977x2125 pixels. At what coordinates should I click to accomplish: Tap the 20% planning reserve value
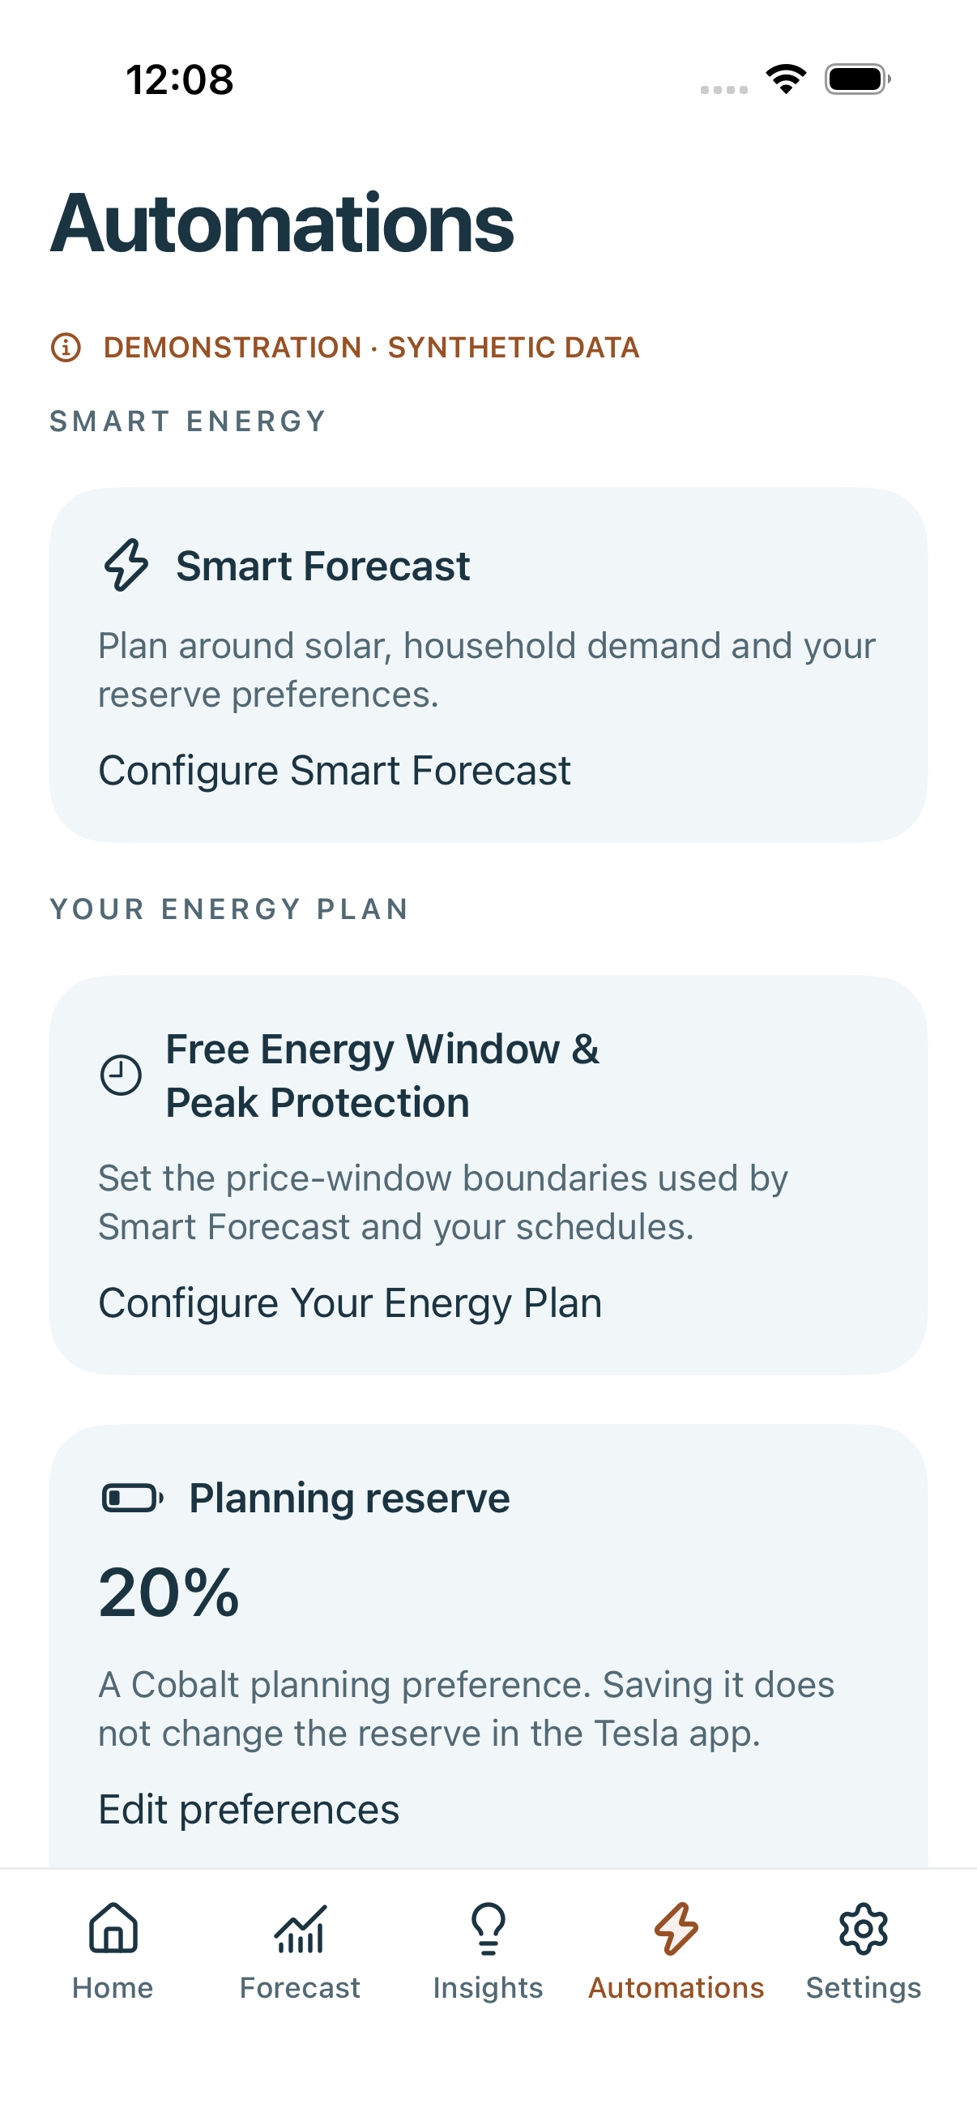pos(169,1593)
